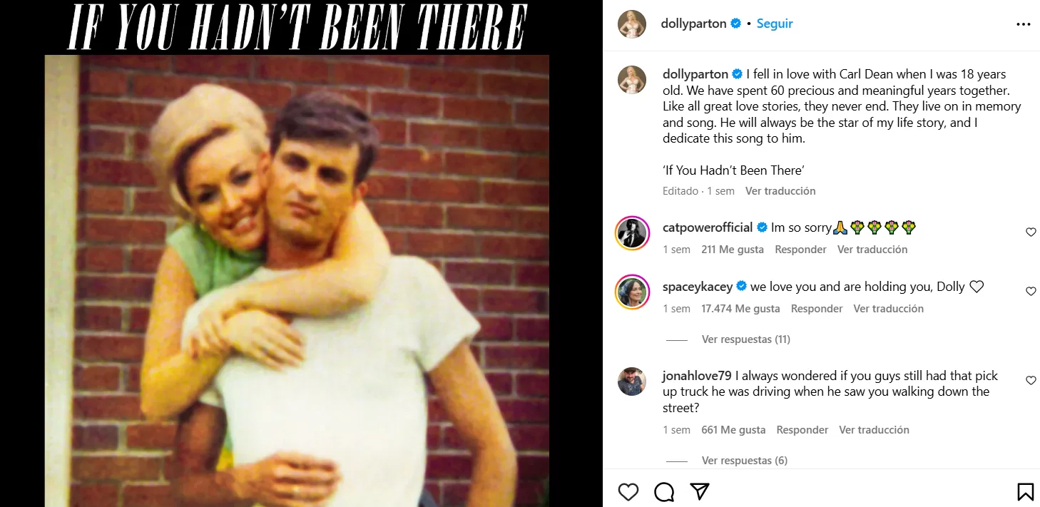Open catpowerofficial's avatar
Image resolution: width=1040 pixels, height=507 pixels.
coord(632,232)
